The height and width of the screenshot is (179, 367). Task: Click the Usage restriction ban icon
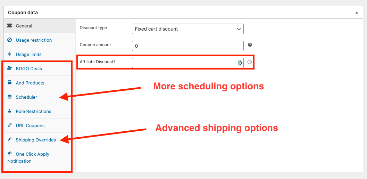click(x=10, y=40)
